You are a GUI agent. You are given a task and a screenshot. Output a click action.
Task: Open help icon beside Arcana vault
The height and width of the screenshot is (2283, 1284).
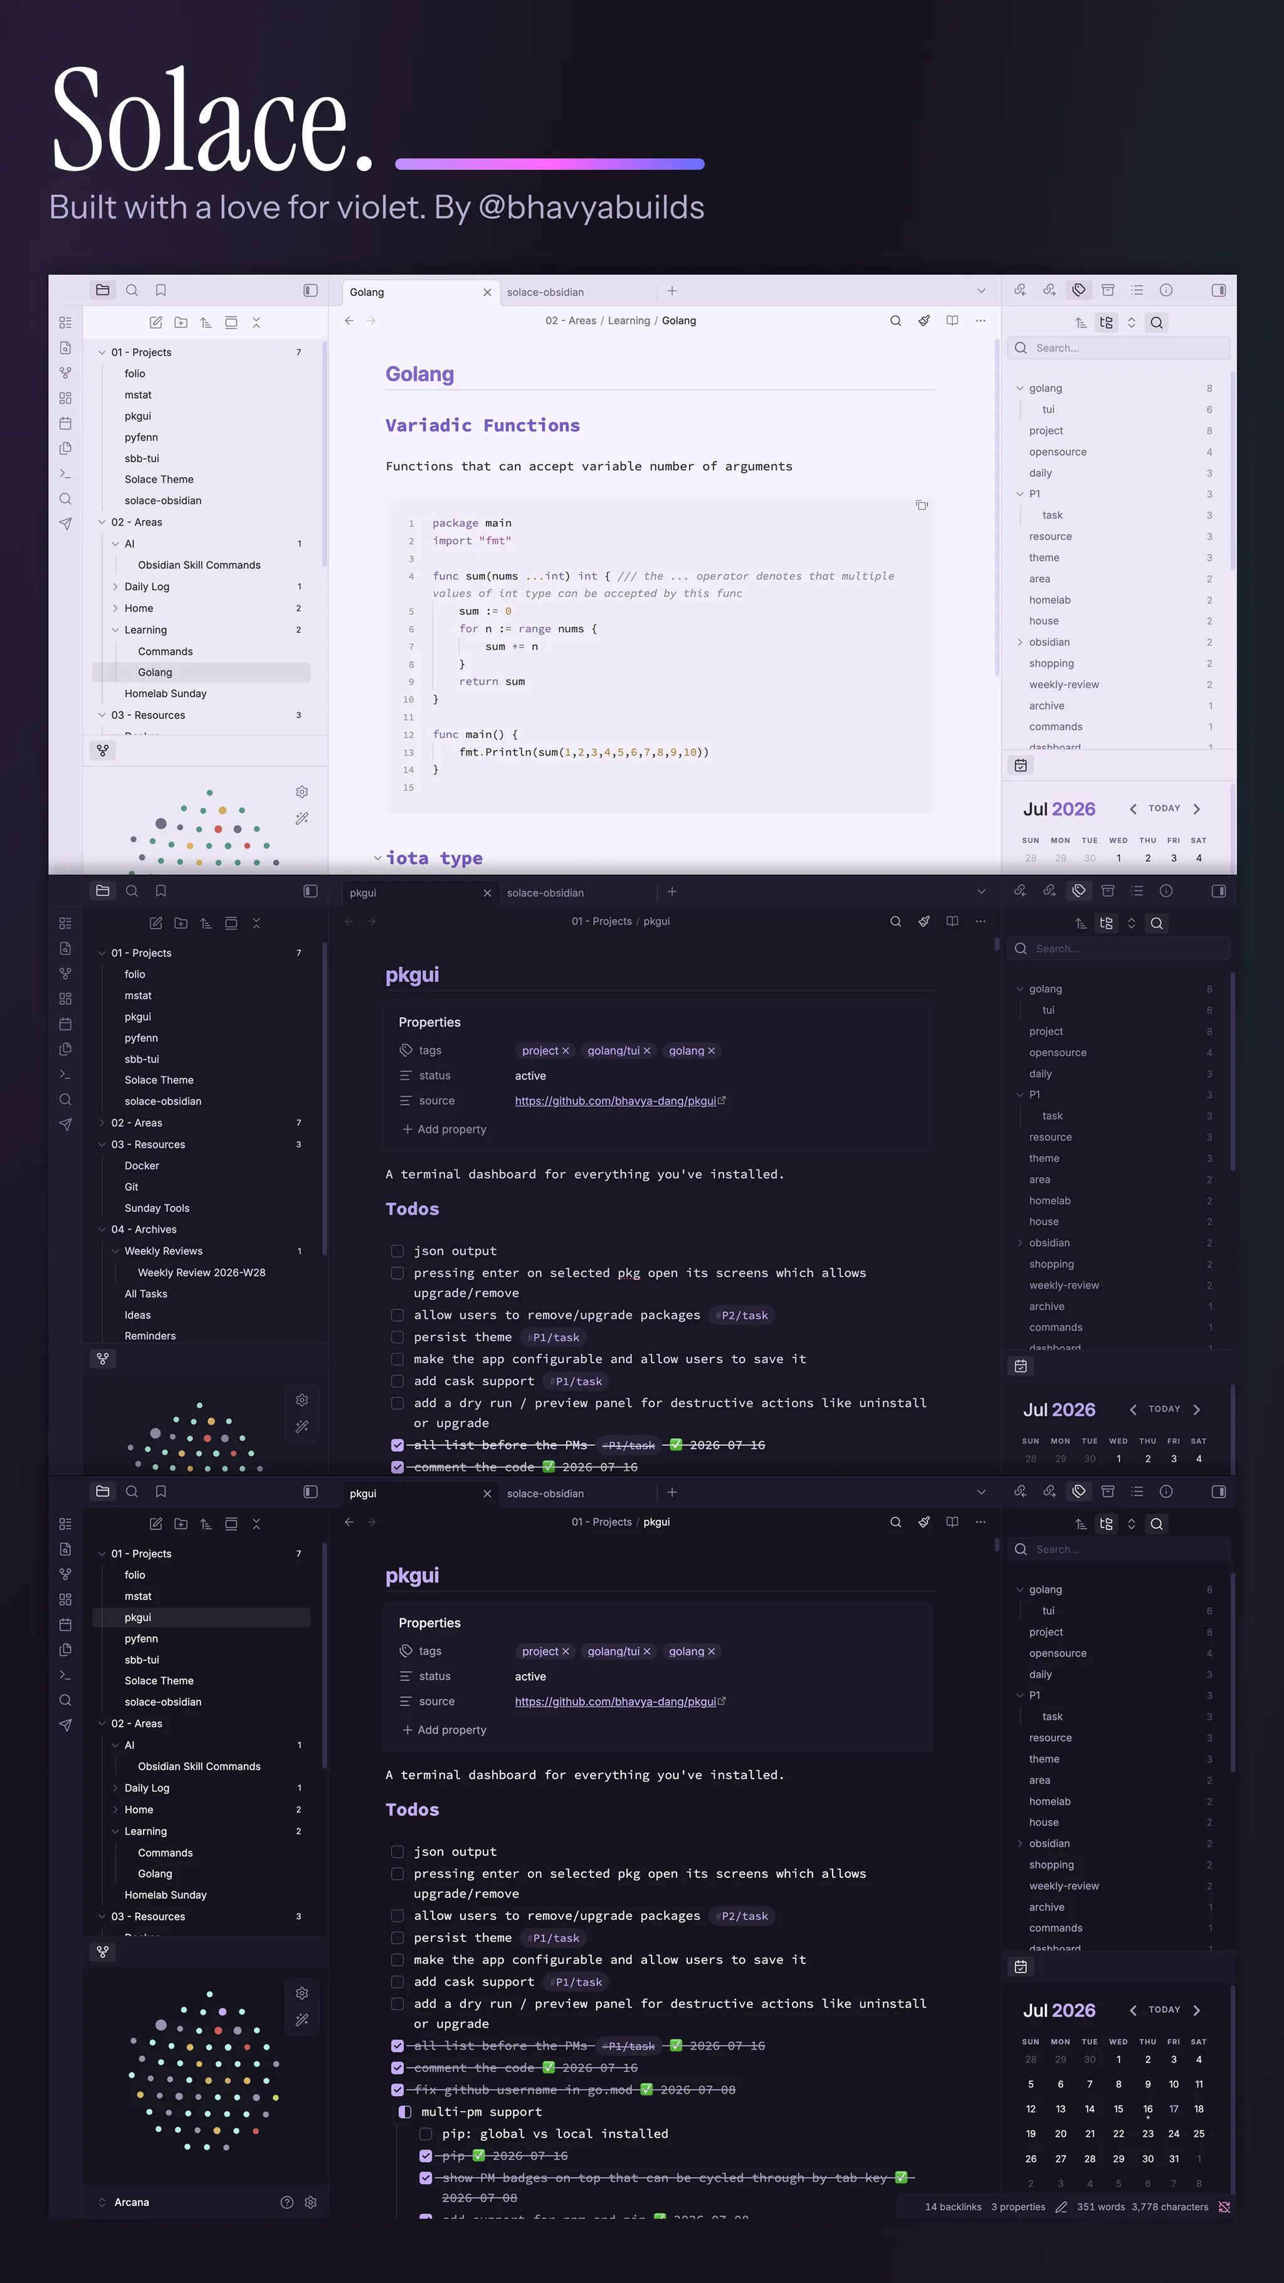pos(287,2202)
